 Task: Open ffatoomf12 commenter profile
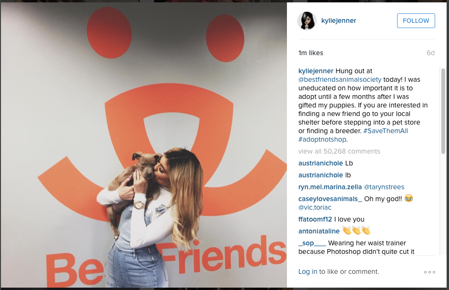(315, 219)
